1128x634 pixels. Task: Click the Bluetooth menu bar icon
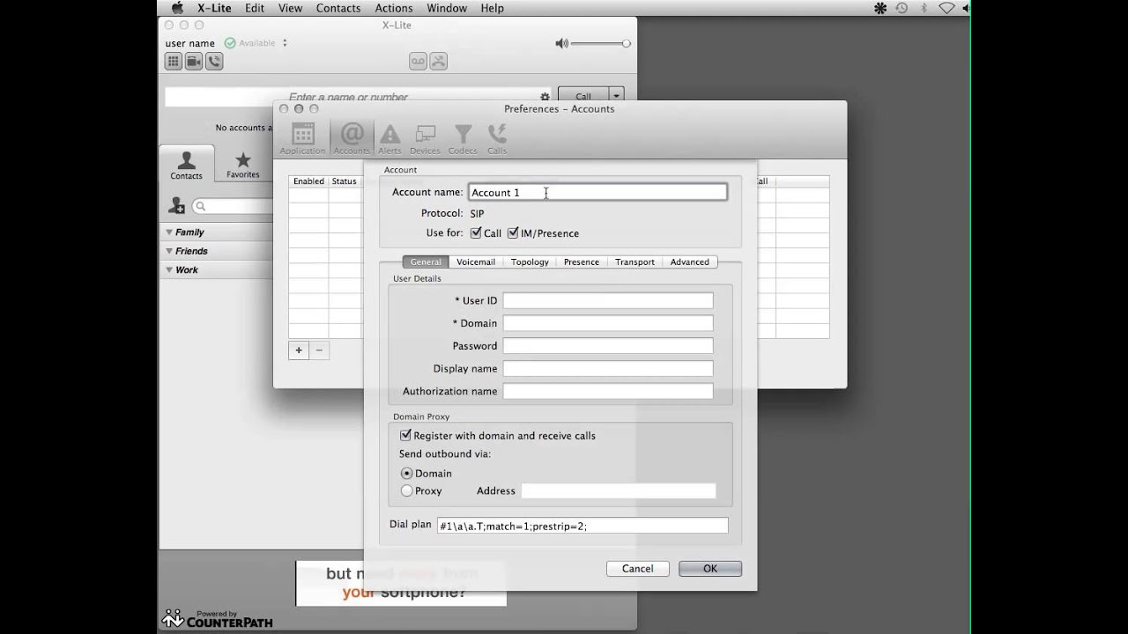point(924,8)
